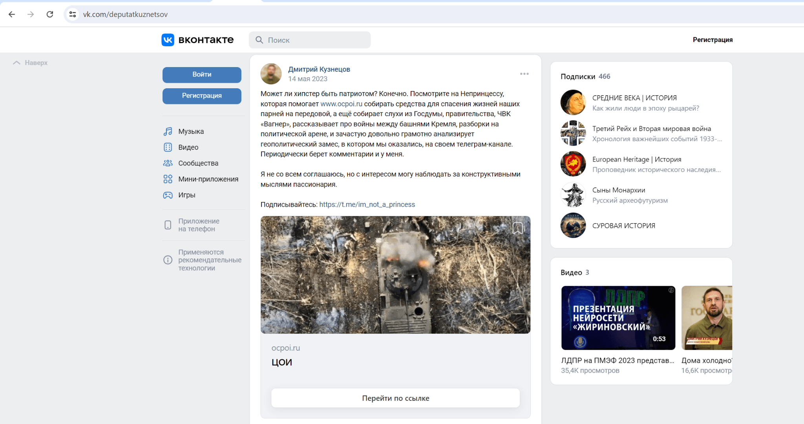Click the bookmark icon on post image
Viewport: 804px width, 424px height.
coord(517,228)
